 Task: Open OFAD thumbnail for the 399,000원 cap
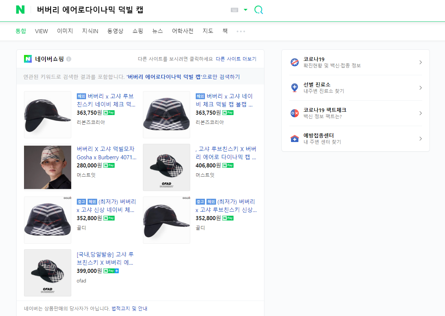(x=48, y=273)
